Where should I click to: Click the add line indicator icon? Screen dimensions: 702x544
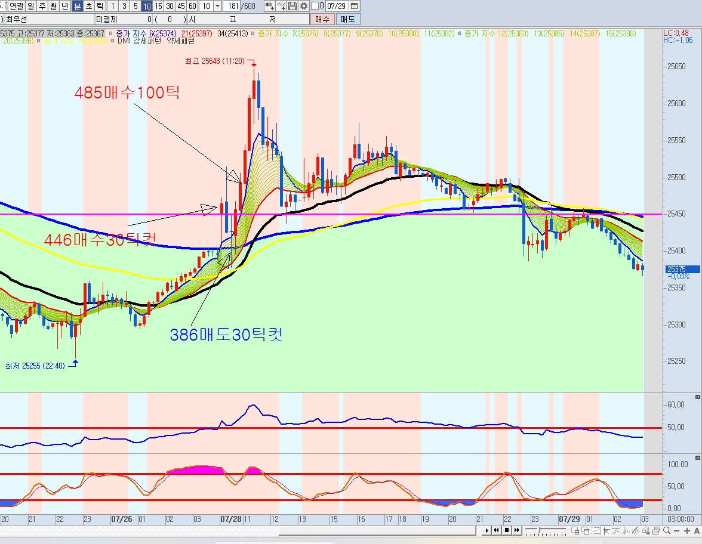click(x=281, y=6)
